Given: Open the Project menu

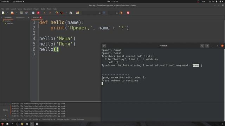Looking at the screenshot, I should [36, 9].
